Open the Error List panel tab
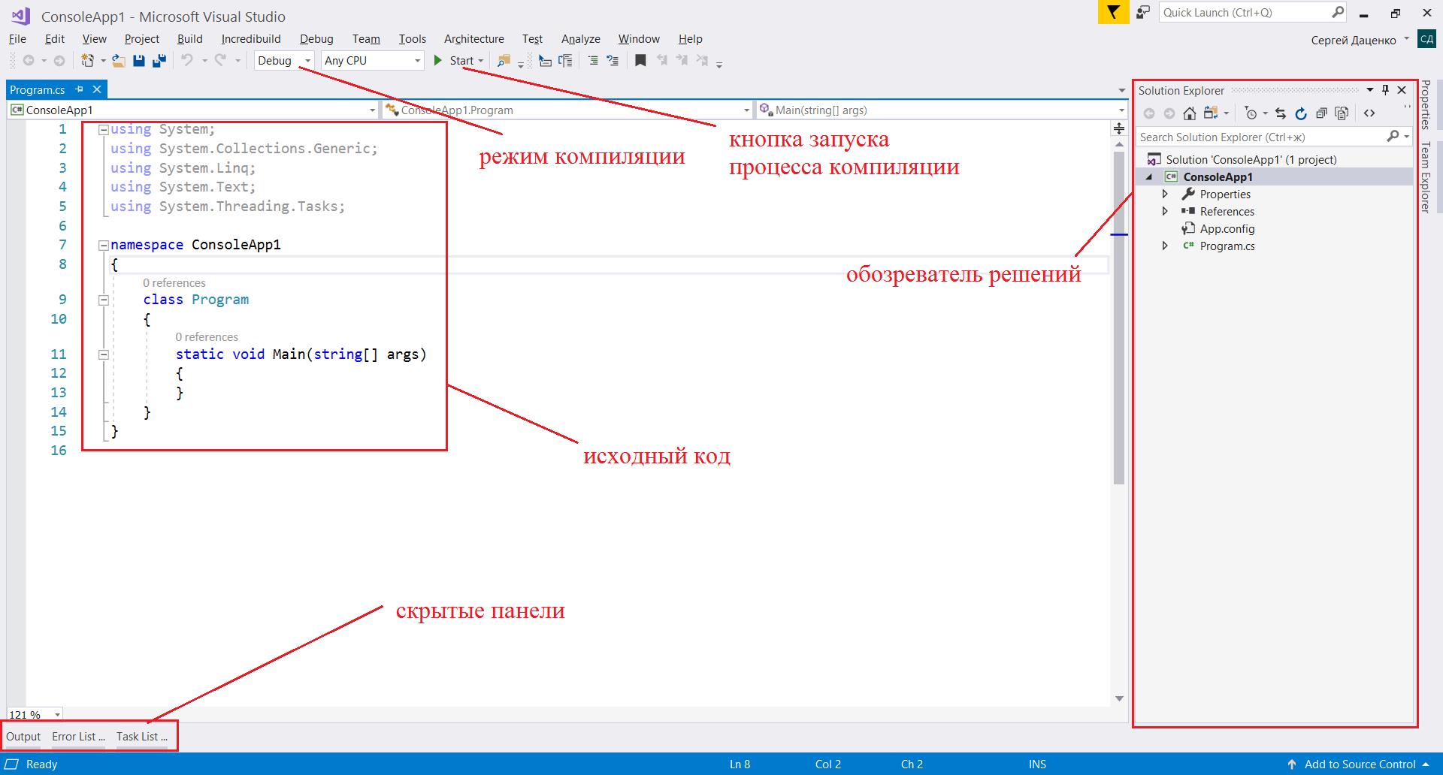The width and height of the screenshot is (1443, 775). pyautogui.click(x=78, y=736)
